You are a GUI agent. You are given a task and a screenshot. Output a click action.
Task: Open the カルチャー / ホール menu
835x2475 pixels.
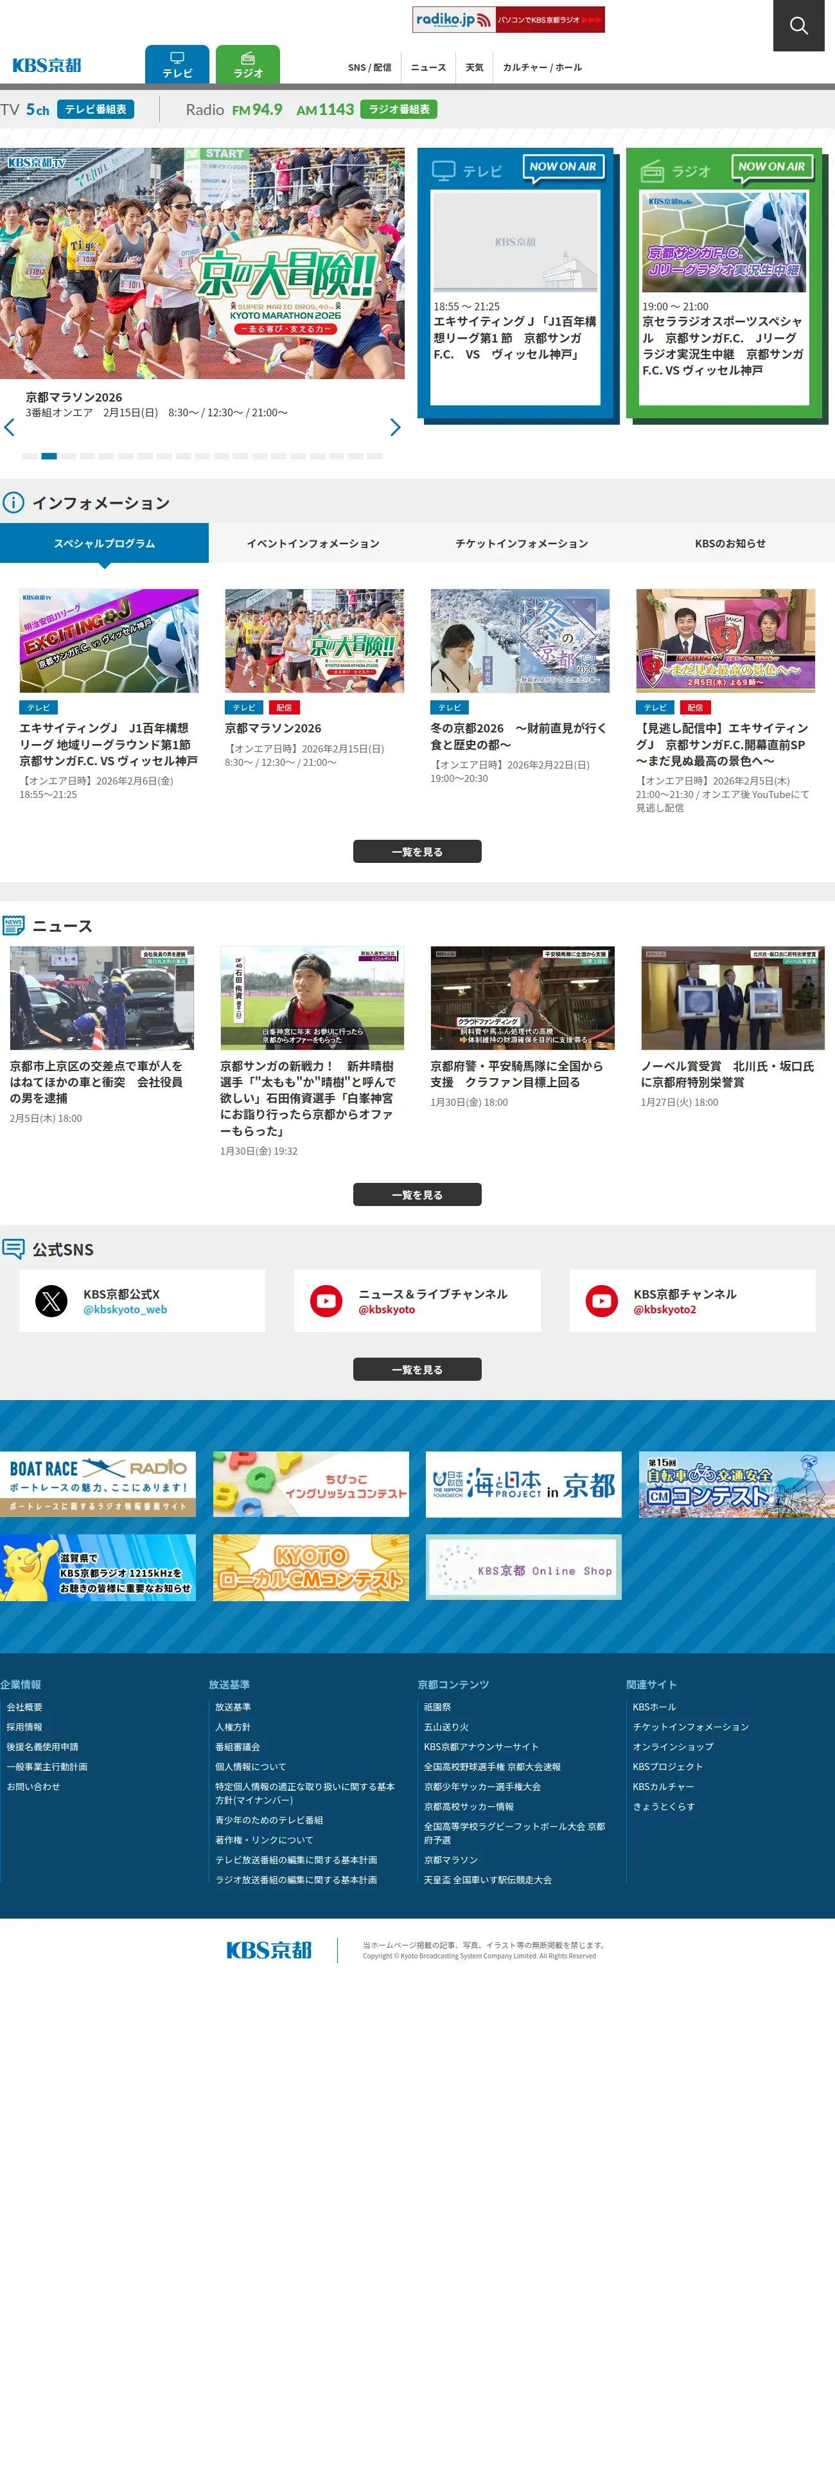[542, 67]
